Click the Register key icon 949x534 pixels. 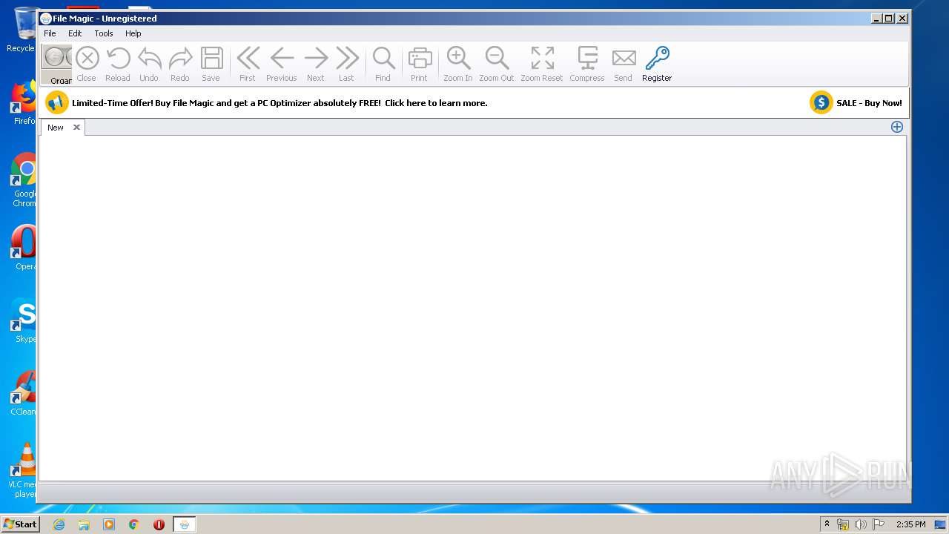coord(657,58)
